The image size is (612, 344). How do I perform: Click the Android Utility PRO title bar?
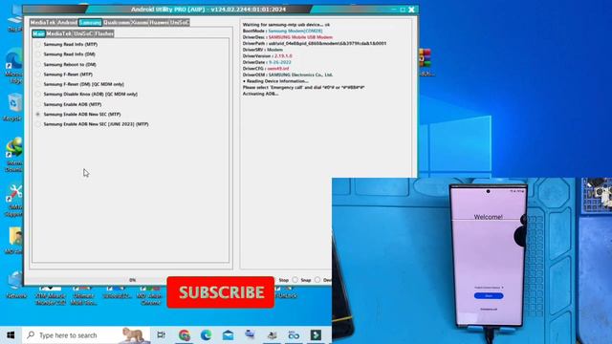pos(208,10)
